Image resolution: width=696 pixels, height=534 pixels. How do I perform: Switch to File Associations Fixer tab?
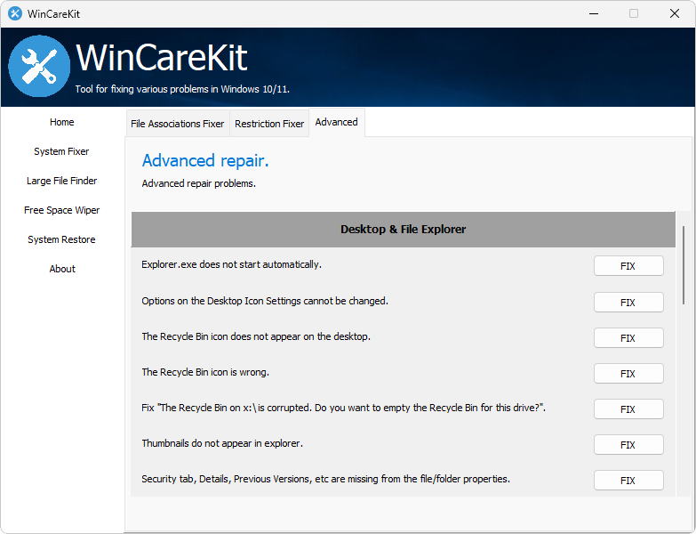(x=178, y=124)
